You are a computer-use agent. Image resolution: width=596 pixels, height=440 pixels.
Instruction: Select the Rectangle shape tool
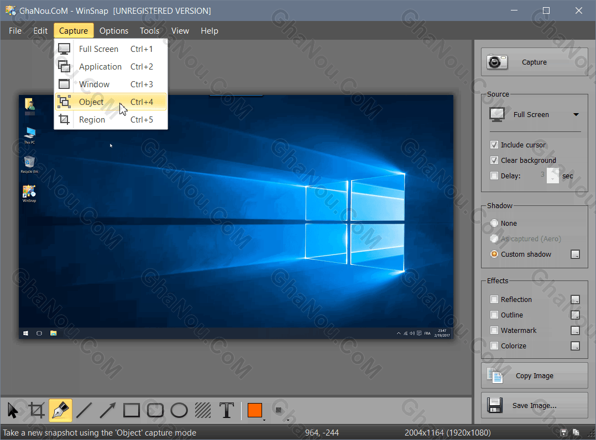132,410
